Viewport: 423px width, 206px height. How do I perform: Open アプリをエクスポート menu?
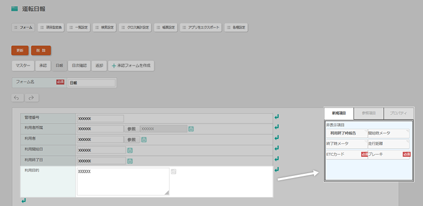(201, 27)
